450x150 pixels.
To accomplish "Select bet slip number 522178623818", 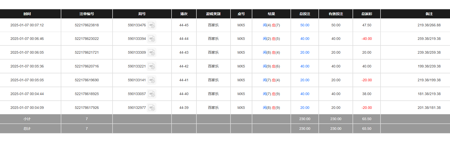I will (87, 25).
